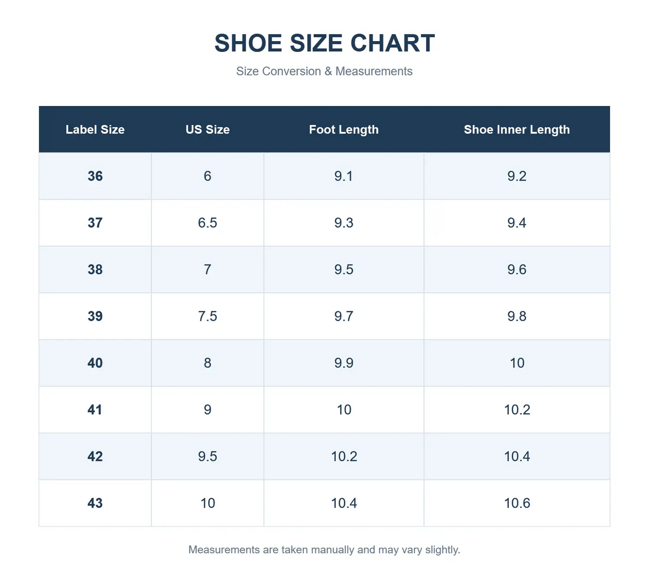Viewport: 649px width, 584px height.
Task: Click the SHOE SIZE CHART title
Action: (325, 43)
